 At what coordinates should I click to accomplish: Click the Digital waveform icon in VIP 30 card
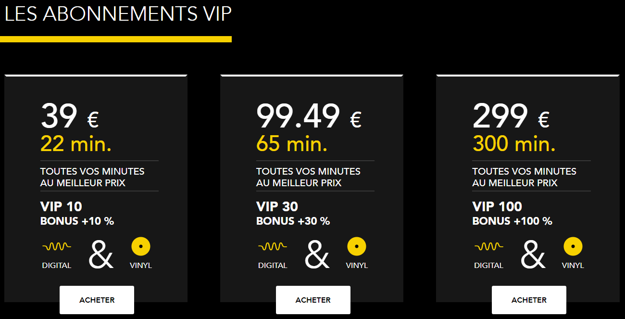tap(273, 247)
